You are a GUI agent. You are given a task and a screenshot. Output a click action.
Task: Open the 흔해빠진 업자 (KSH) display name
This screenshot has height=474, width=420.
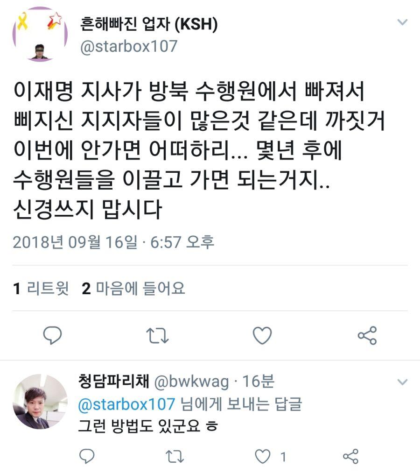tap(149, 24)
